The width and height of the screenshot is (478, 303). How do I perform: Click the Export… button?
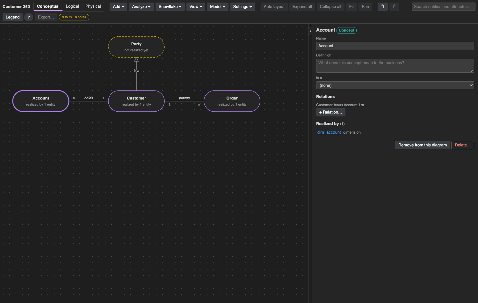[46, 17]
